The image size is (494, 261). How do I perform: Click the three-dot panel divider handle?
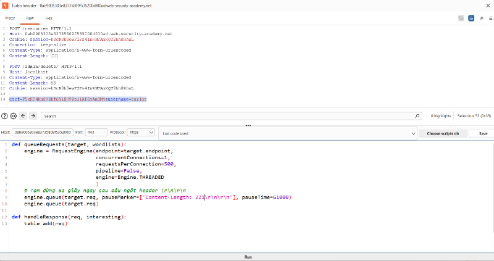248,126
